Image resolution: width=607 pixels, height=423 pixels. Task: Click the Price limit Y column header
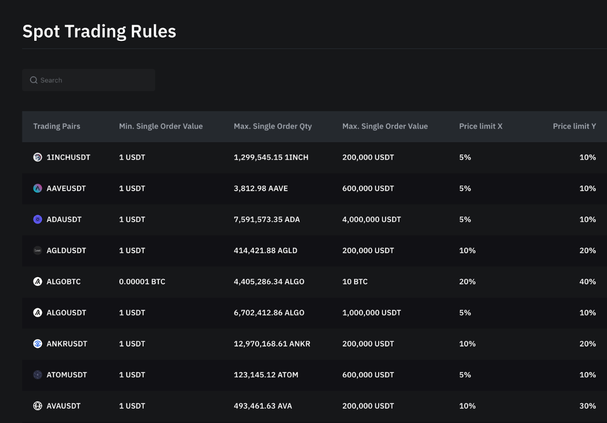574,126
